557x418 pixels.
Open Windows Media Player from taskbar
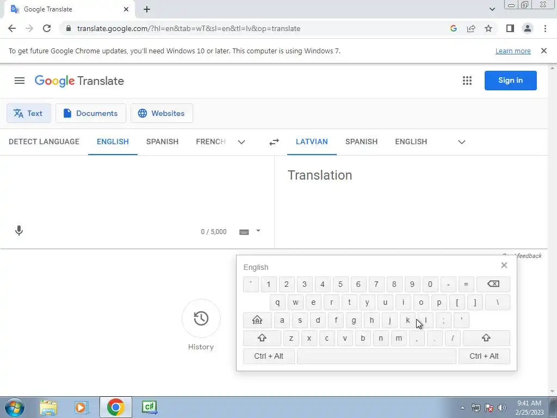point(82,407)
